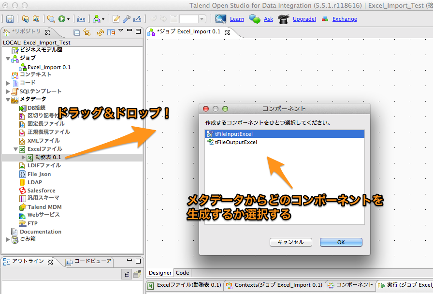Click the キャンセル button
The image size is (433, 294).
coord(291,242)
